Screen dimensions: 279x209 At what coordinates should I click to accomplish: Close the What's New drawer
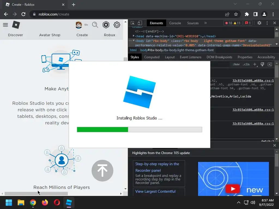point(275,145)
